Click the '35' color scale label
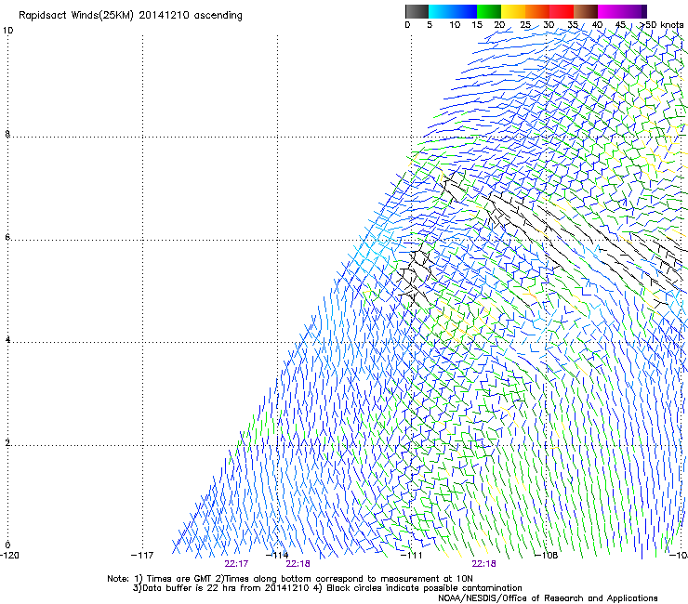This screenshot has height=604, width=688. pyautogui.click(x=573, y=25)
